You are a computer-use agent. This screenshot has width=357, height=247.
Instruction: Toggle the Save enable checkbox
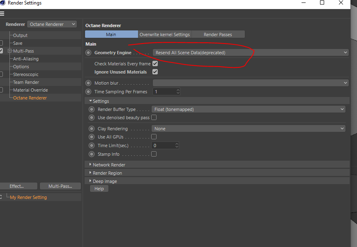tap(1, 43)
